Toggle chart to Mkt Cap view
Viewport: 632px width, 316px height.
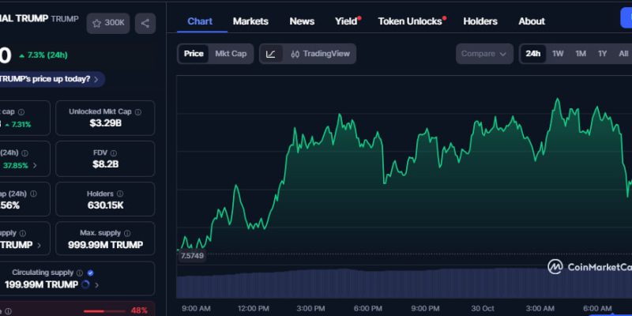coord(231,54)
